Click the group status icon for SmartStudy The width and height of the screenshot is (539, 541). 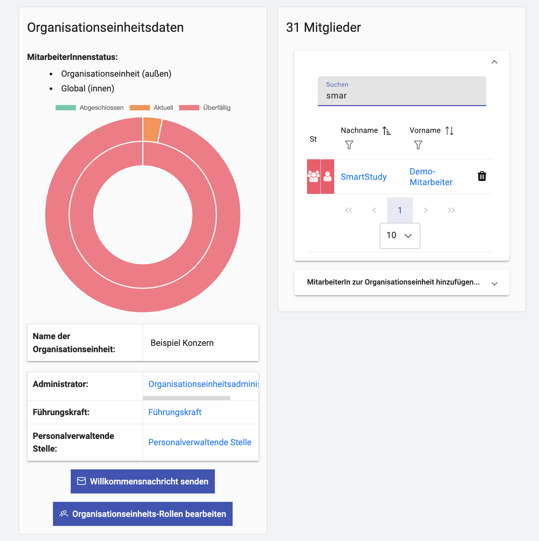point(314,176)
